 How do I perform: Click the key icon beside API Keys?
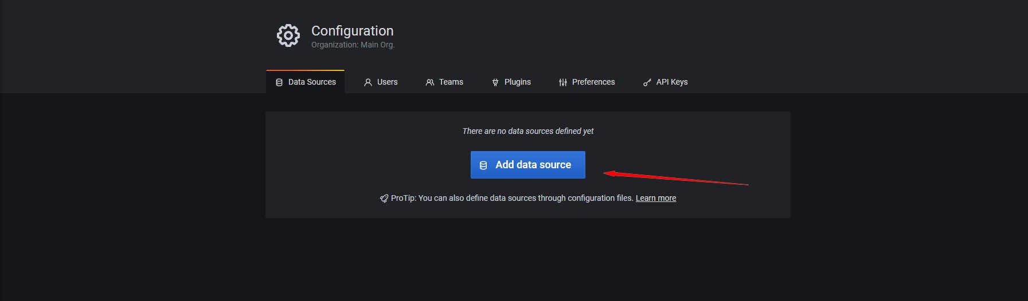pos(647,82)
